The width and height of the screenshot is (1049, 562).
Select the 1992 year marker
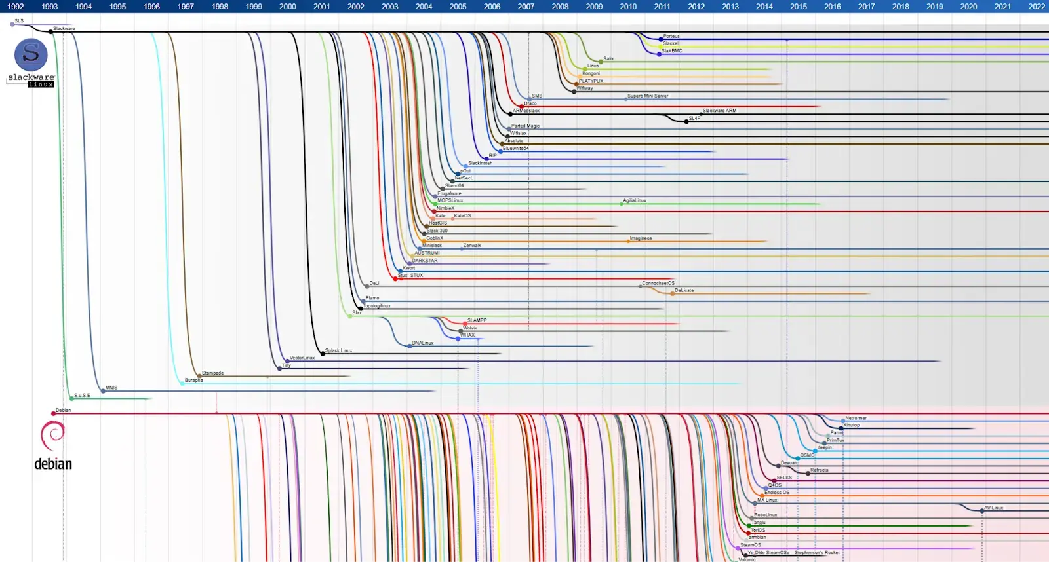coord(16,7)
